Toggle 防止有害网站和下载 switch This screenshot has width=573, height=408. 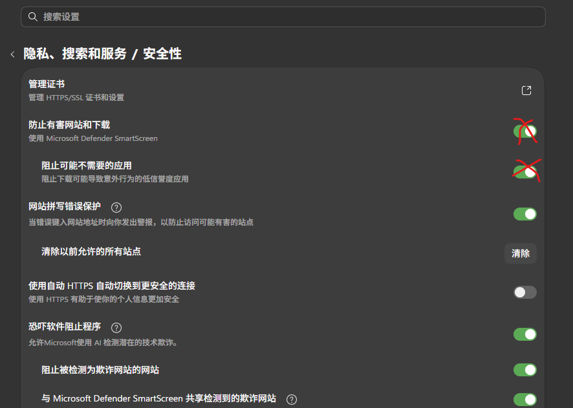[525, 131]
